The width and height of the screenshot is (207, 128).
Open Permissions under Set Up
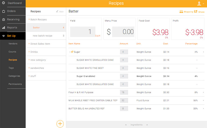tap(15, 84)
